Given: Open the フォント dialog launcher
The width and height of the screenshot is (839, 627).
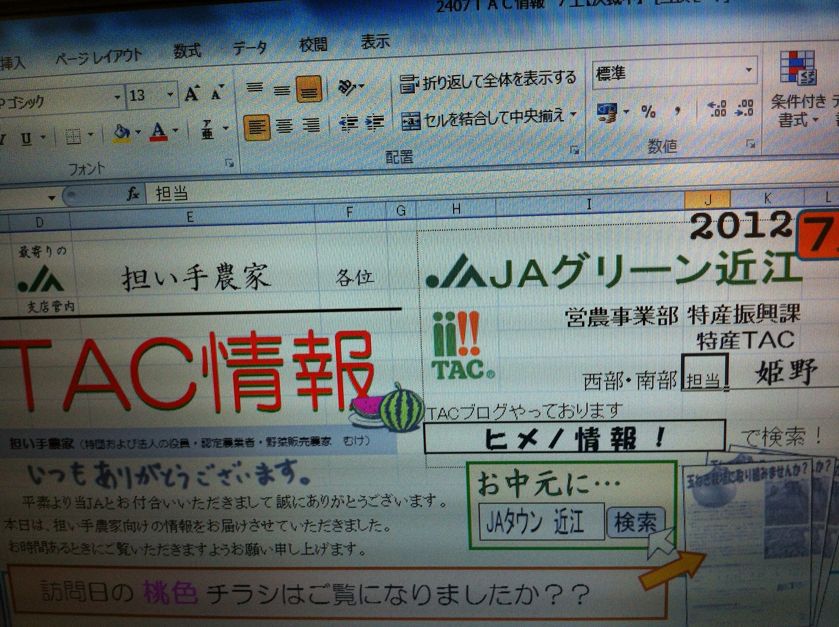Looking at the screenshot, I should click(229, 163).
